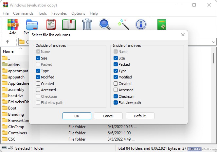Click the Default button
Viewport: 217px width, 152px height.
[140, 116]
